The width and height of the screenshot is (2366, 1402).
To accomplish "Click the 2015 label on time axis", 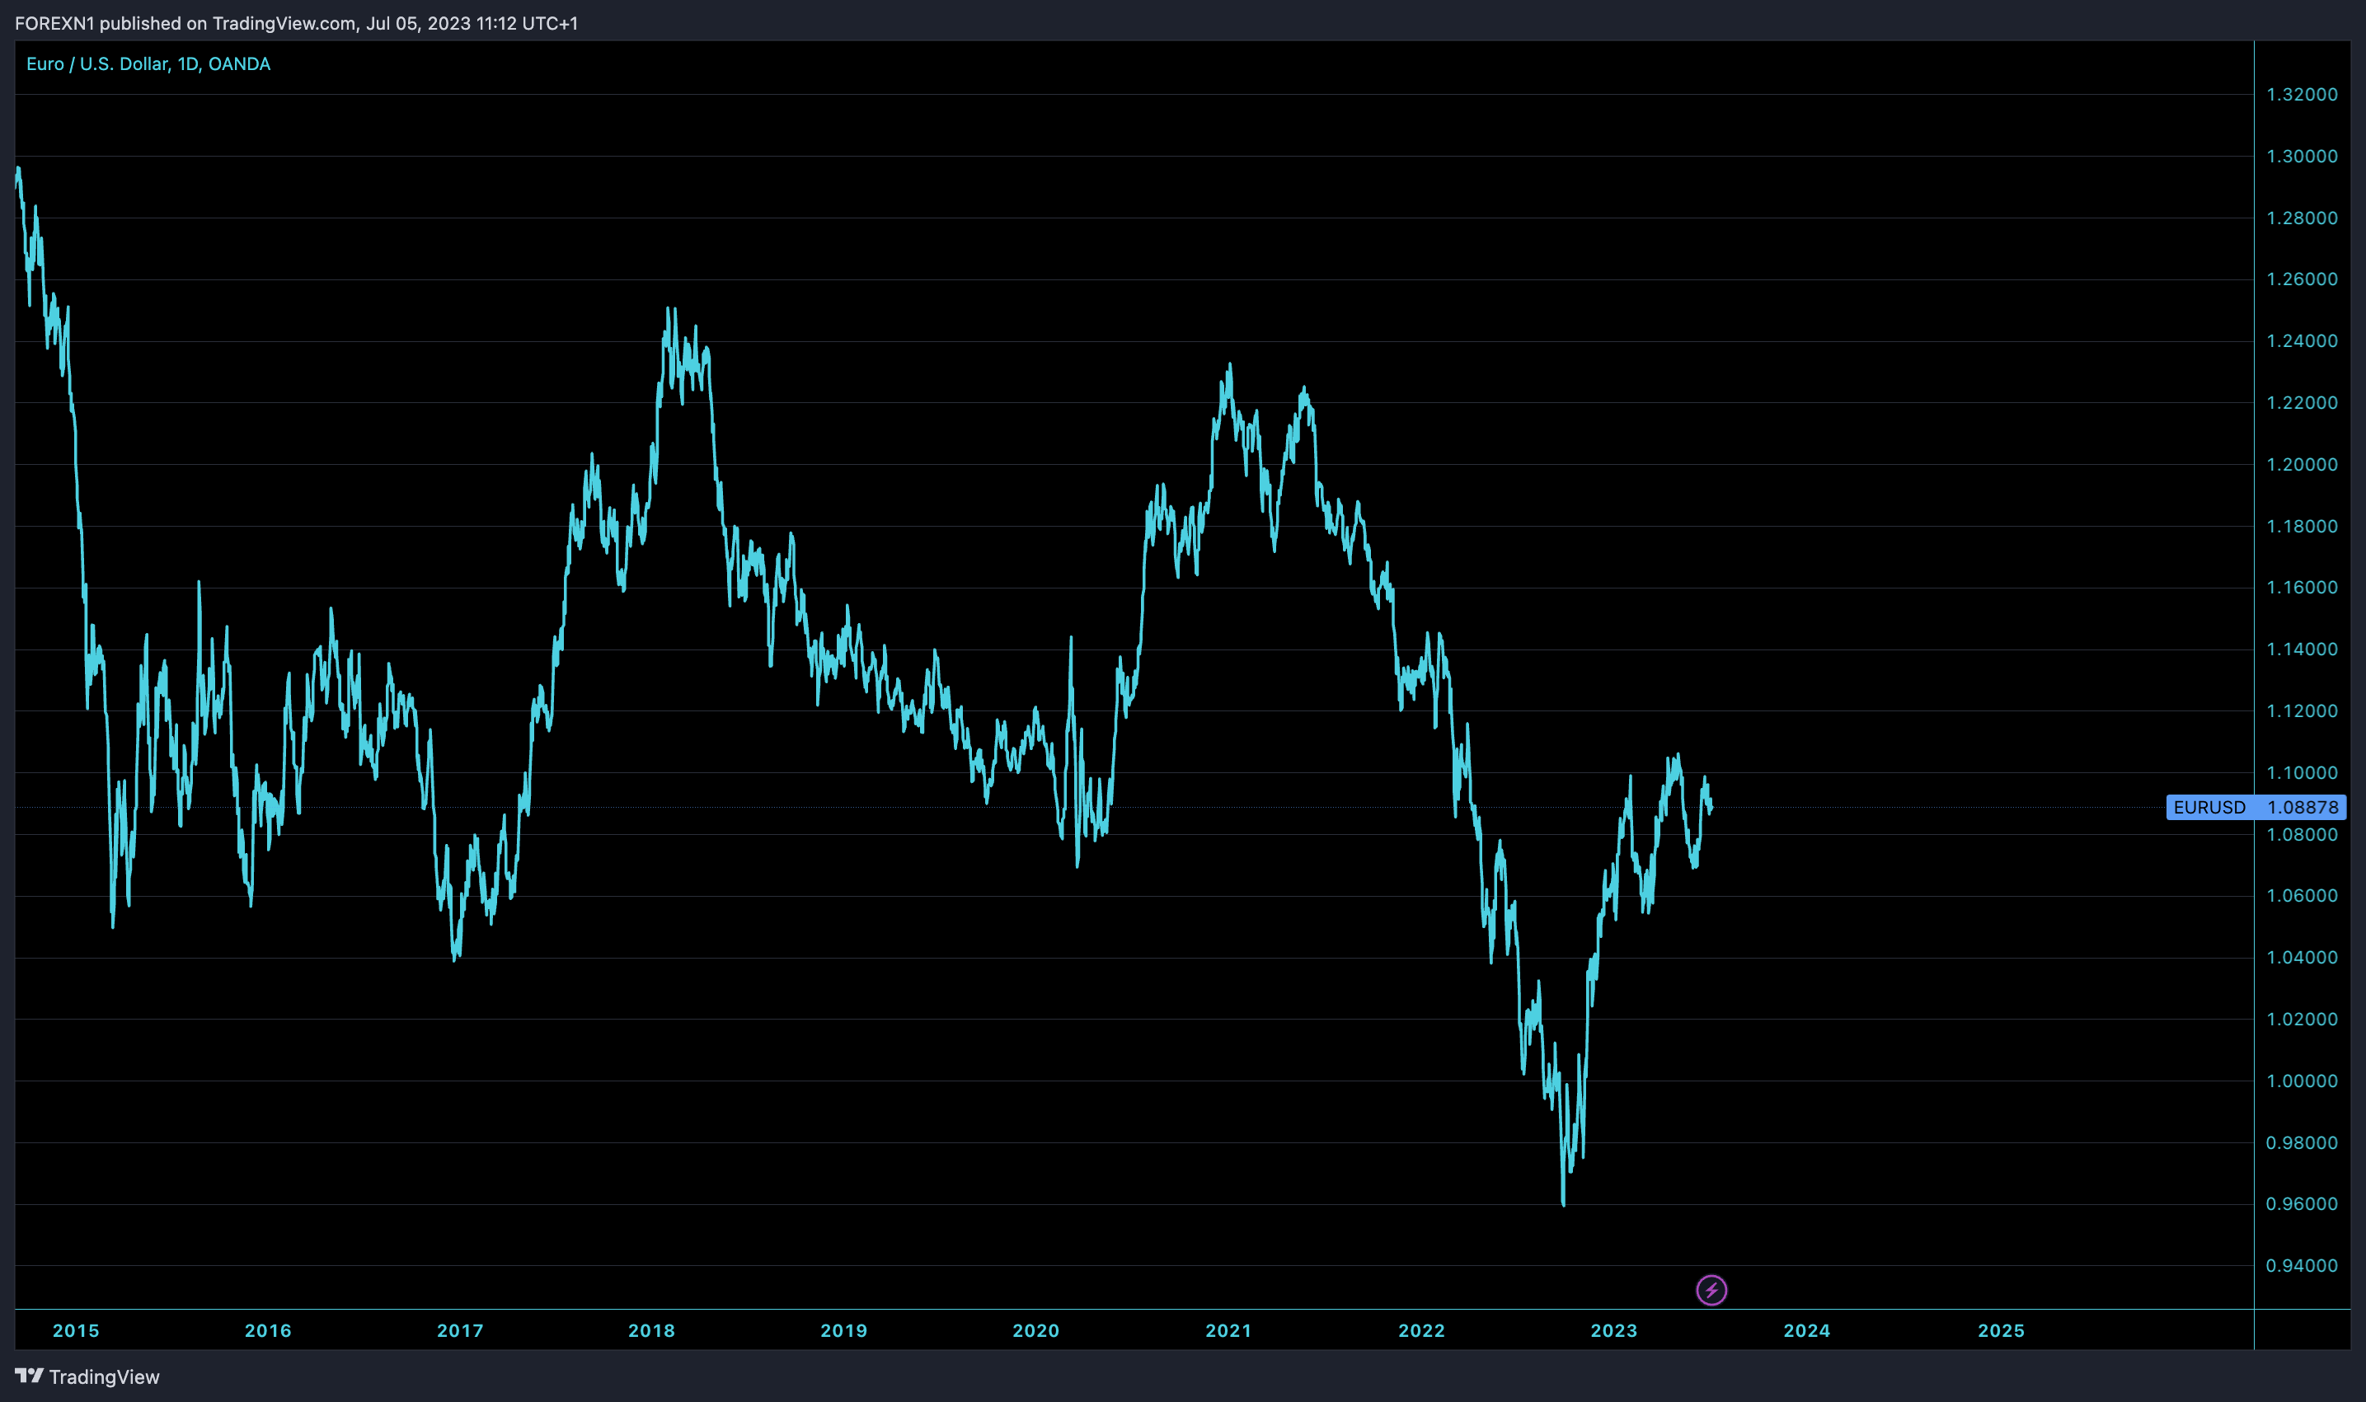I will pyautogui.click(x=76, y=1330).
